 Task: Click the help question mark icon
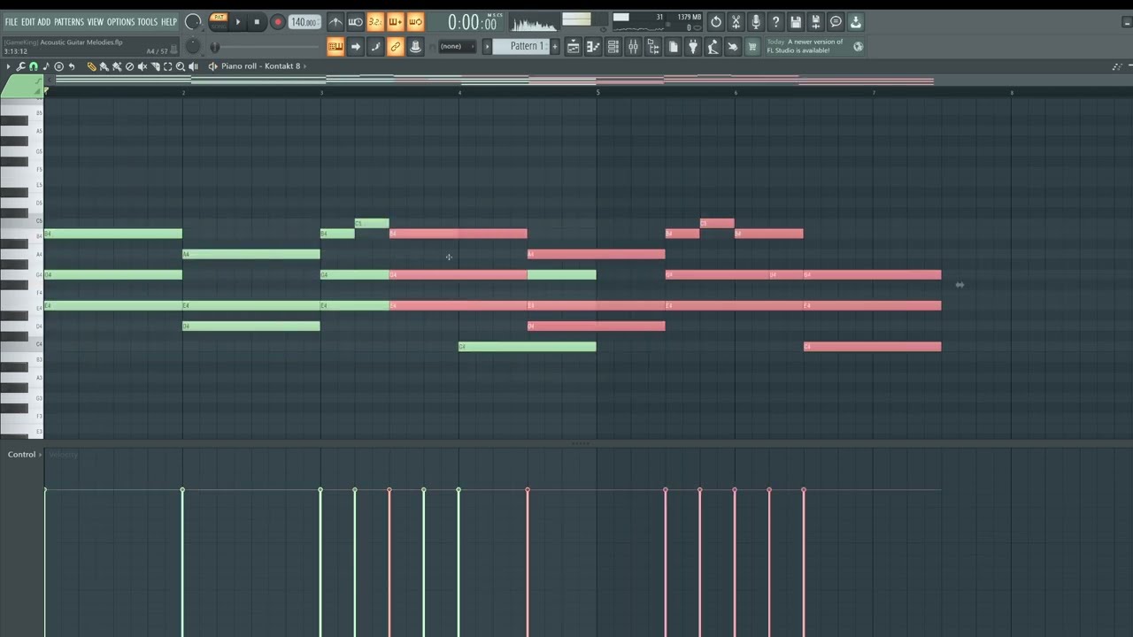(775, 22)
